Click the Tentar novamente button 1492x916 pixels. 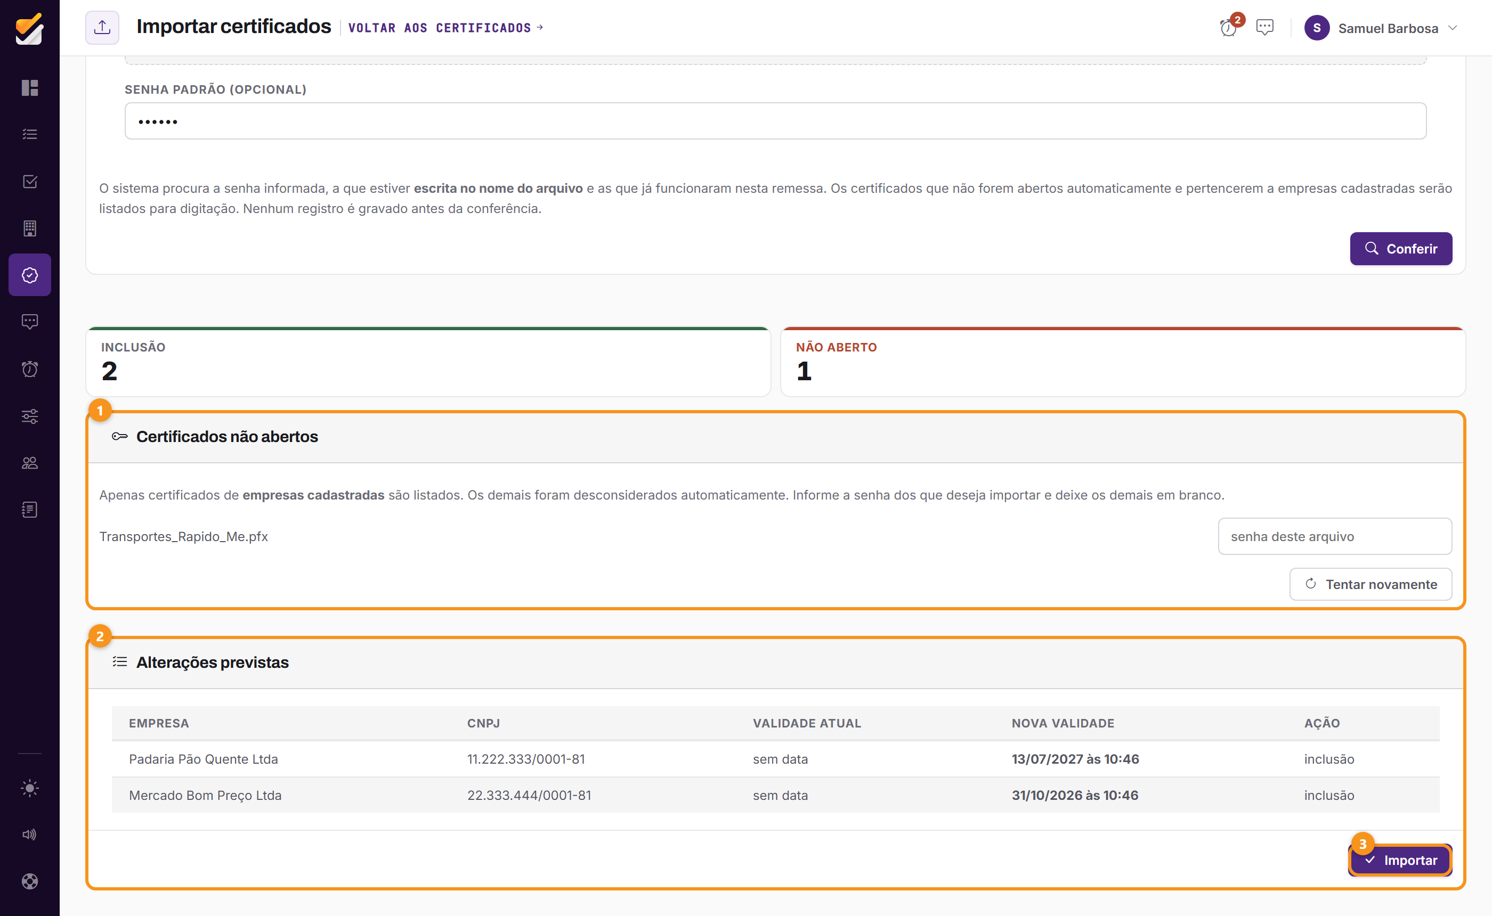click(x=1370, y=584)
